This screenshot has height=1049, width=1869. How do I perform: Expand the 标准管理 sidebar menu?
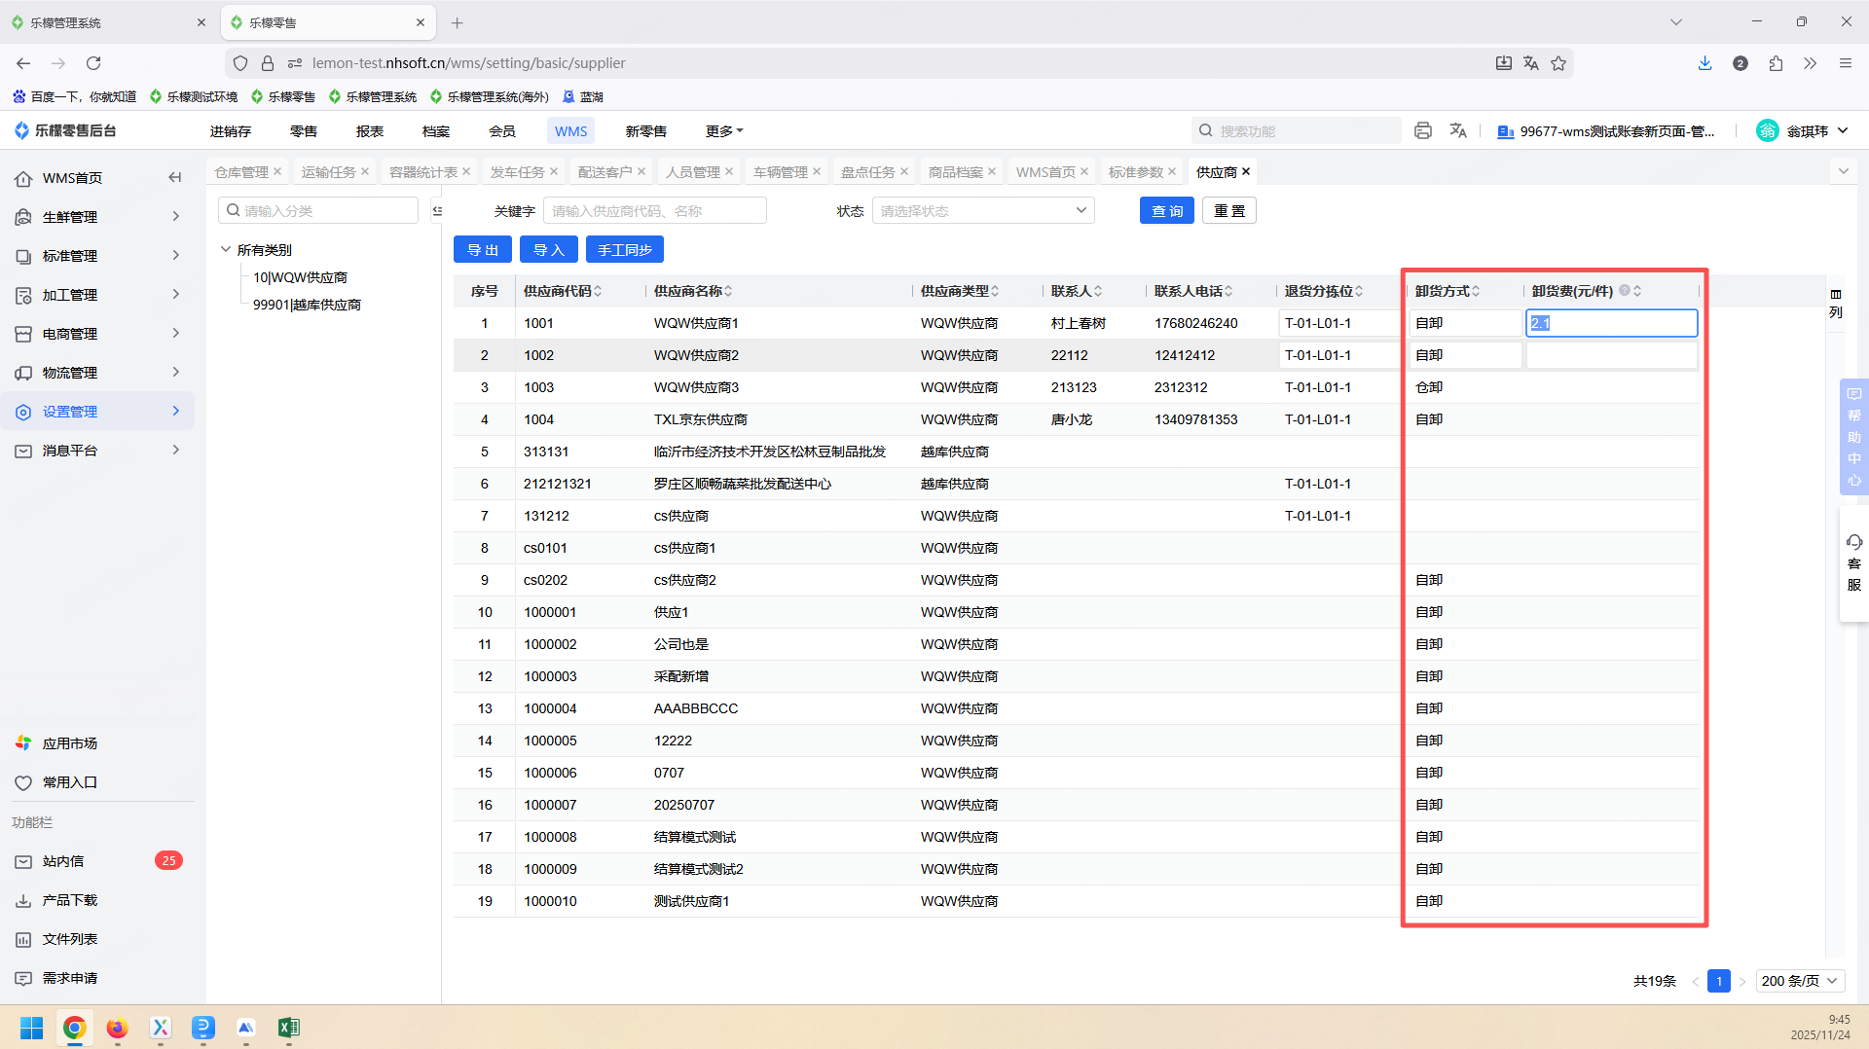coord(97,256)
